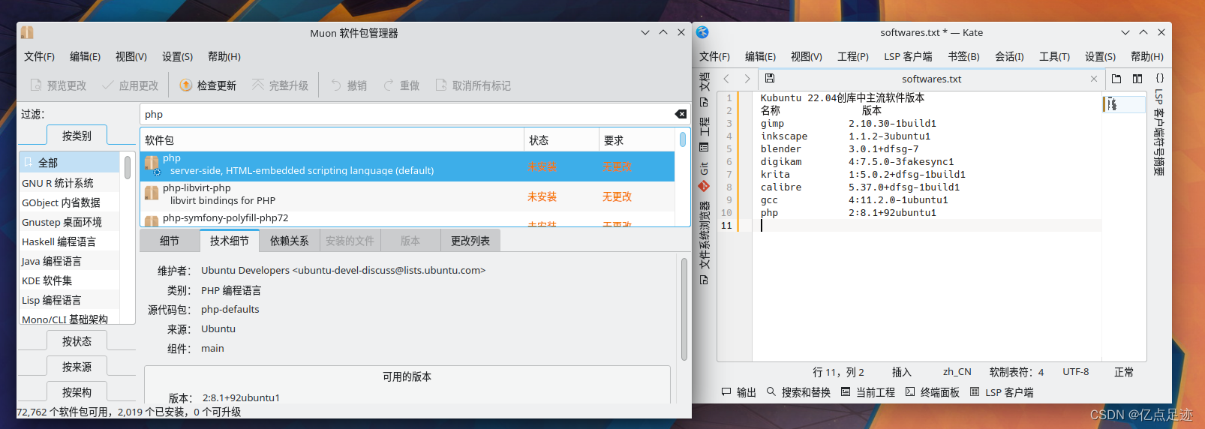Click the minimap preview in Kate's editor

pos(1124,103)
